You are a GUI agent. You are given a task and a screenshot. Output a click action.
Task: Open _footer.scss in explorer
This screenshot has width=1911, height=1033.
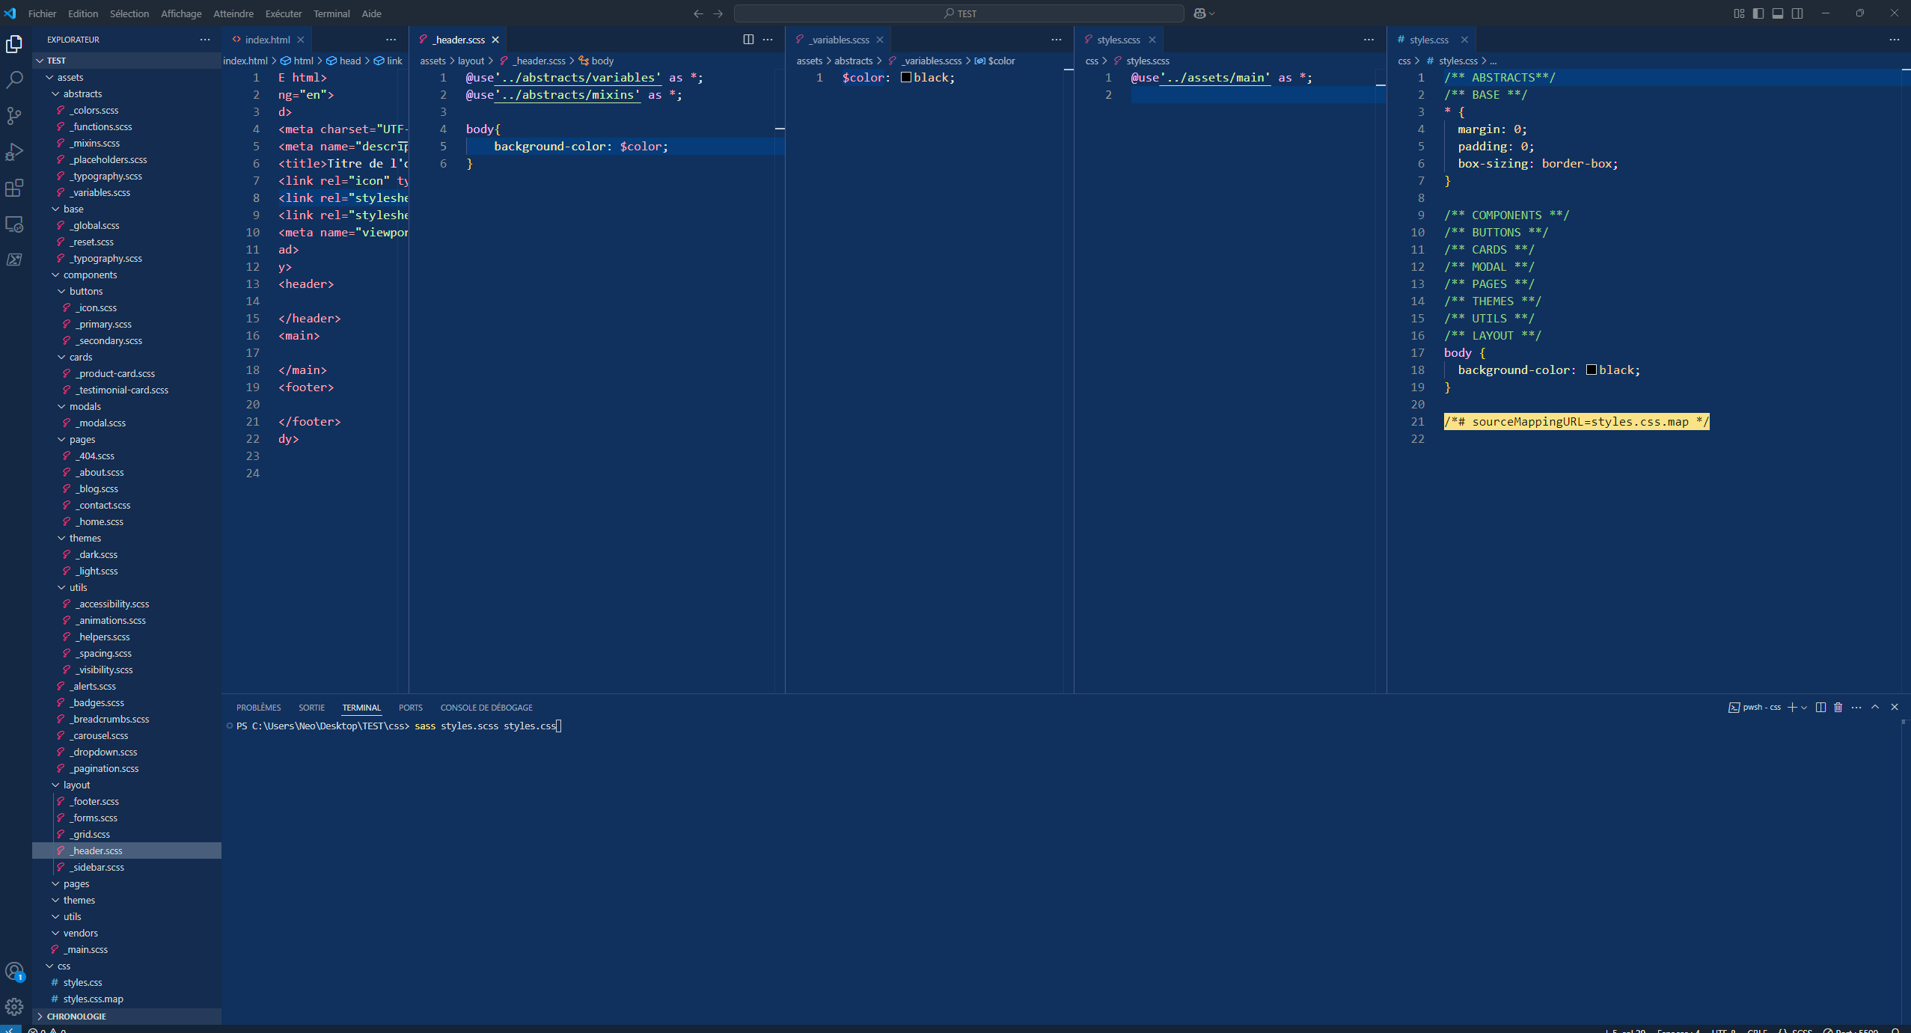(96, 801)
